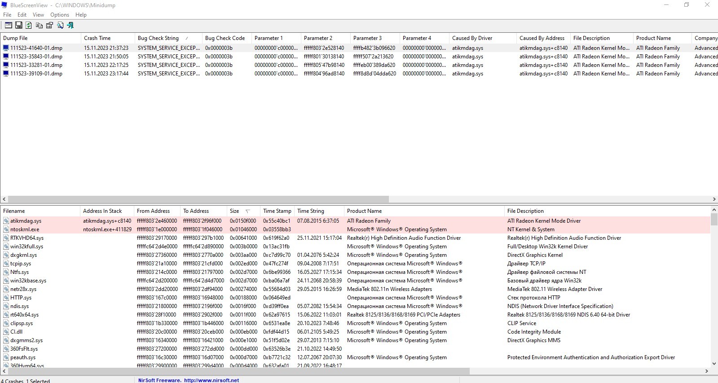718x383 pixels.
Task: Click the file icon beside netr28x.sys
Action: coord(6,289)
